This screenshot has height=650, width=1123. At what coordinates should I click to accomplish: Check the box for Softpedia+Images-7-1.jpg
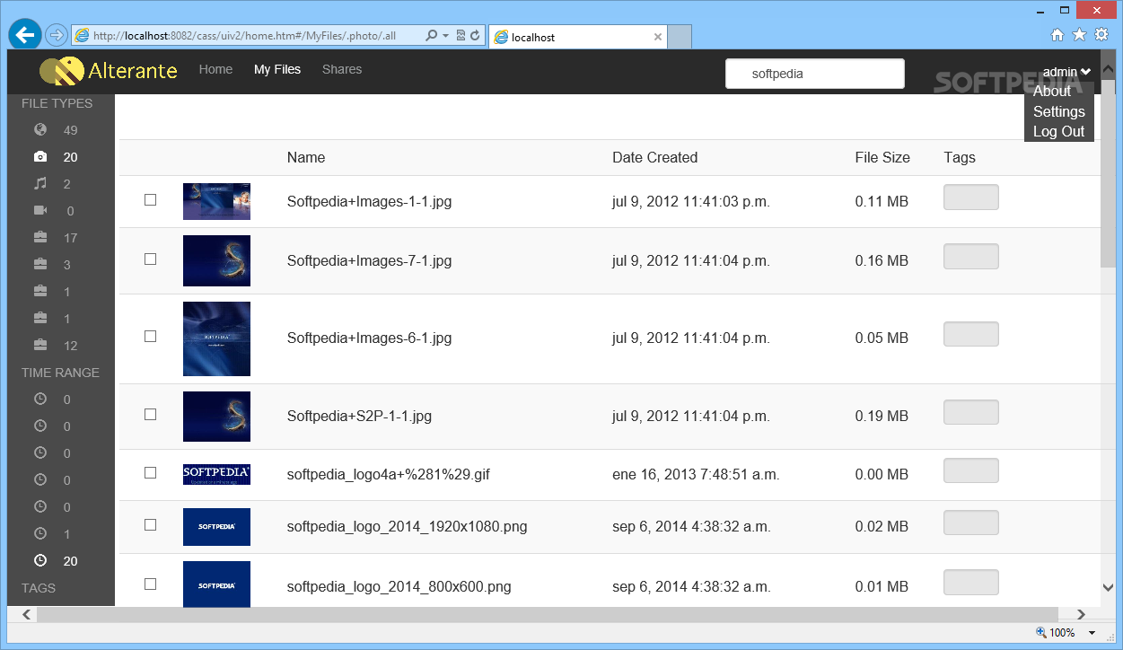[x=151, y=259]
